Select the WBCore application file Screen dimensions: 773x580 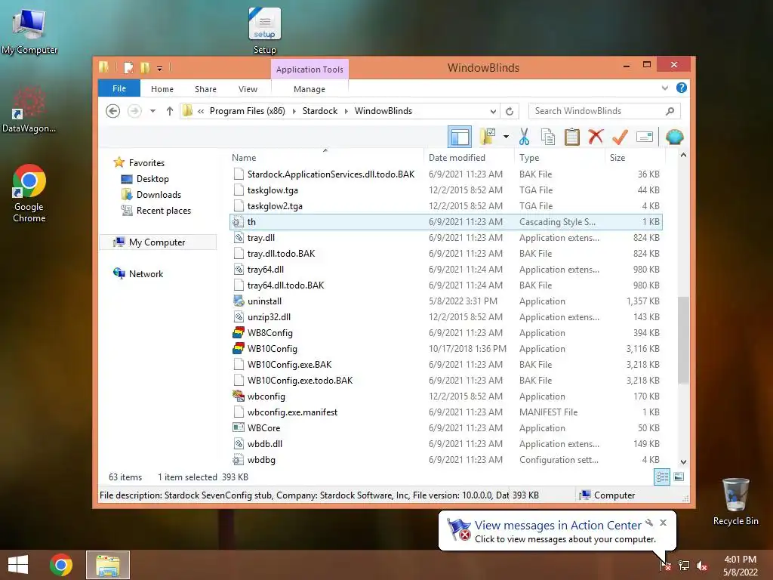click(446, 428)
